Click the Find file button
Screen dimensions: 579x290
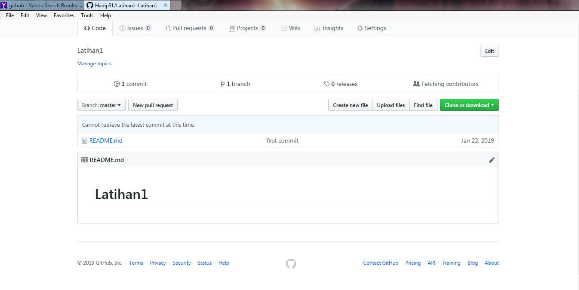tap(423, 105)
